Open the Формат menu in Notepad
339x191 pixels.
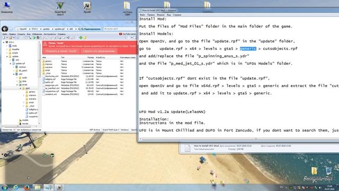[x=160, y=15]
